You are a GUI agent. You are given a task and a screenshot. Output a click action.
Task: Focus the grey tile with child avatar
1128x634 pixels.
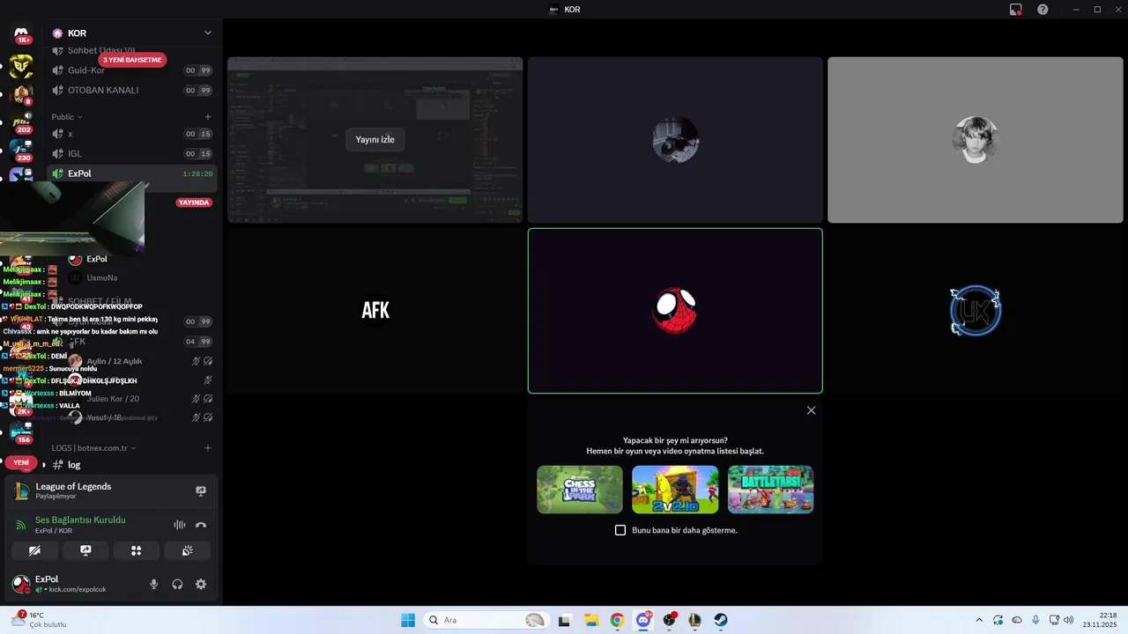tap(975, 140)
